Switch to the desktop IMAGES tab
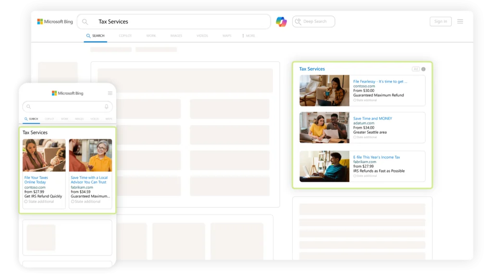This screenshot has height=276, width=492. tap(176, 36)
